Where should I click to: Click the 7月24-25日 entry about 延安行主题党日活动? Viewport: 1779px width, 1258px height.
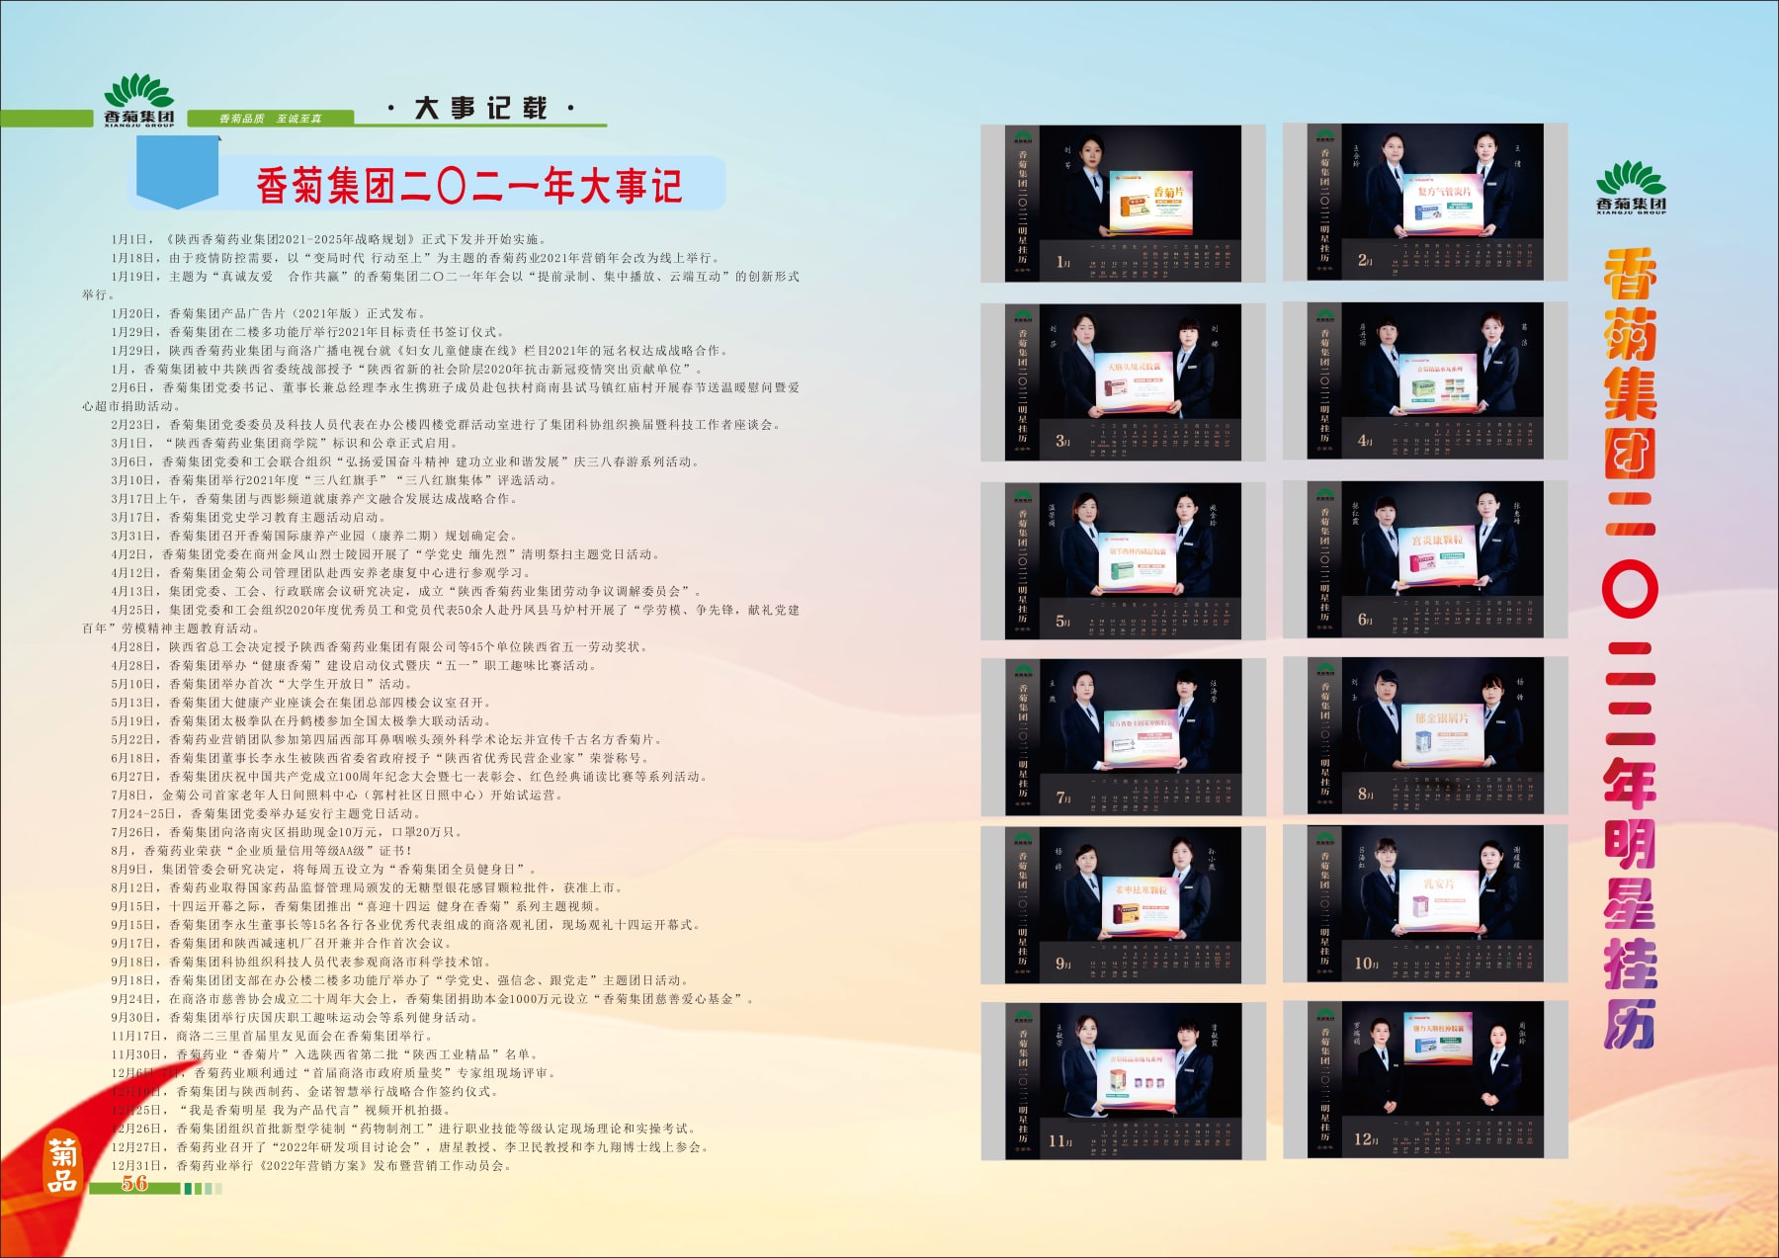click(x=268, y=814)
